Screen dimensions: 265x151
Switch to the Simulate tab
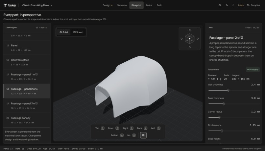122,5
